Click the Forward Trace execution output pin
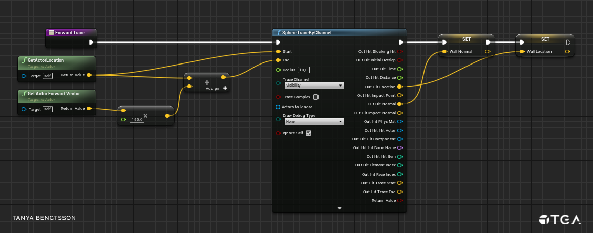 (x=91, y=43)
